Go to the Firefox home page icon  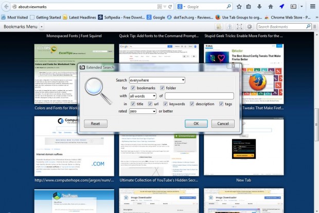pos(270,7)
